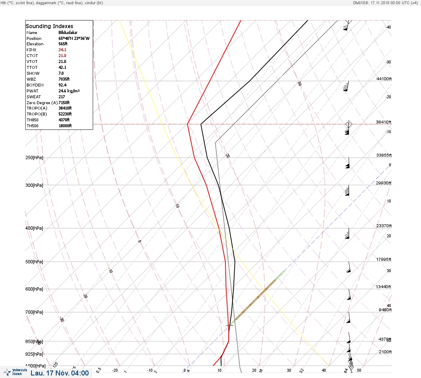The width and height of the screenshot is (421, 378).
Task: Click the 23370ft altitude label
Action: pyautogui.click(x=384, y=226)
